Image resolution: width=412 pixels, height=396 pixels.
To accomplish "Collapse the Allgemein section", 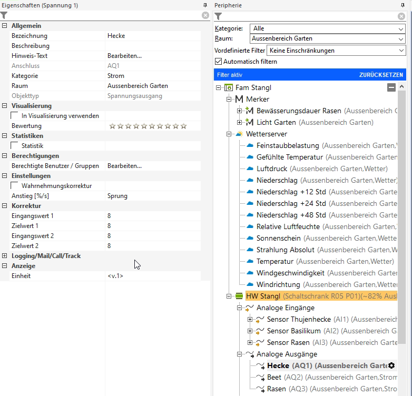I will point(4,26).
